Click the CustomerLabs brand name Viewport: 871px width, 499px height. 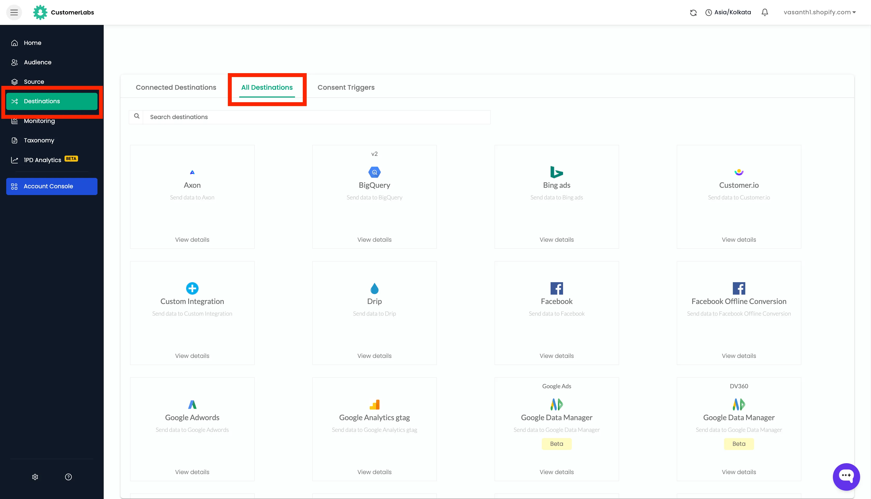[x=72, y=12]
